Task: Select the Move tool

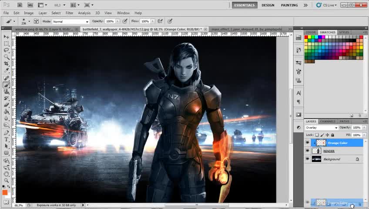Action: pos(7,37)
